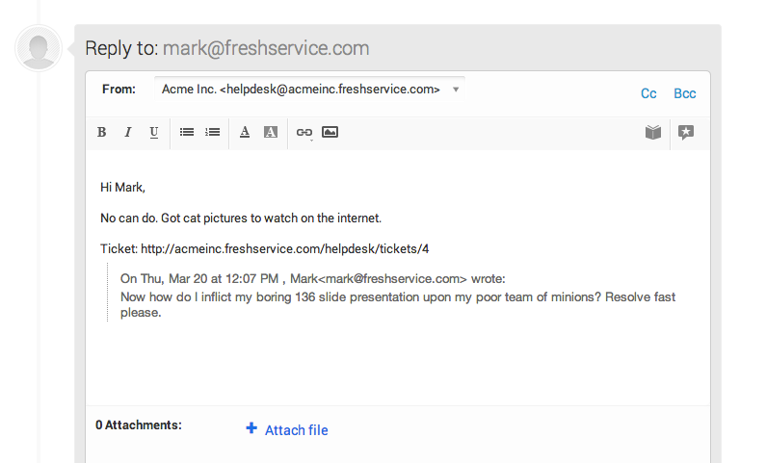This screenshot has width=766, height=463.
Task: Toggle bold formatting
Action: pyautogui.click(x=101, y=133)
